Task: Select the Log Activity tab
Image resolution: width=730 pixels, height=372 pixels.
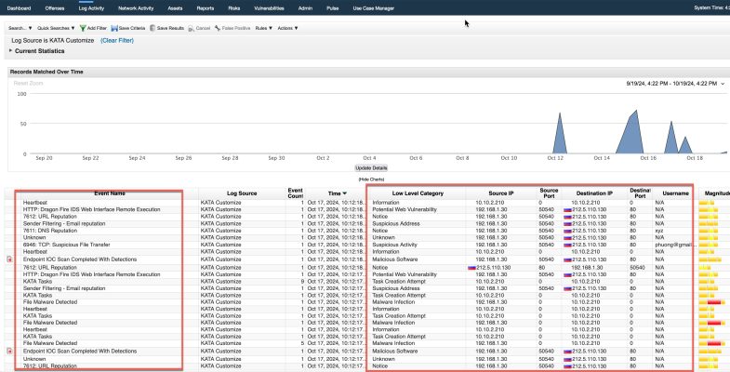Action: click(91, 8)
